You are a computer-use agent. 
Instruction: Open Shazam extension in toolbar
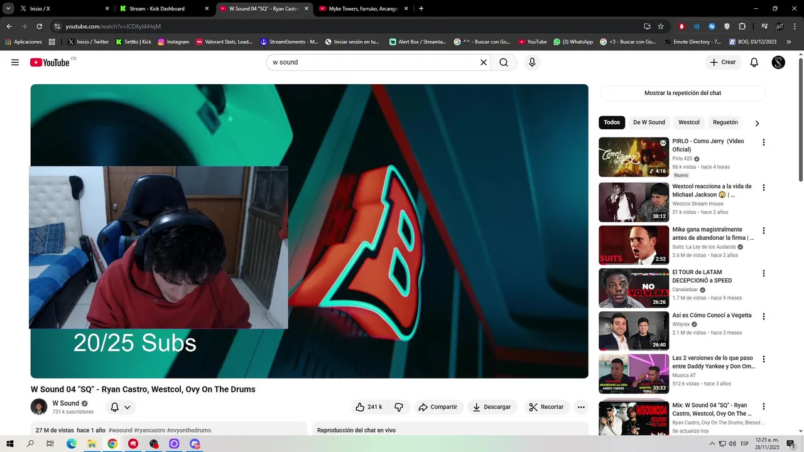(712, 26)
